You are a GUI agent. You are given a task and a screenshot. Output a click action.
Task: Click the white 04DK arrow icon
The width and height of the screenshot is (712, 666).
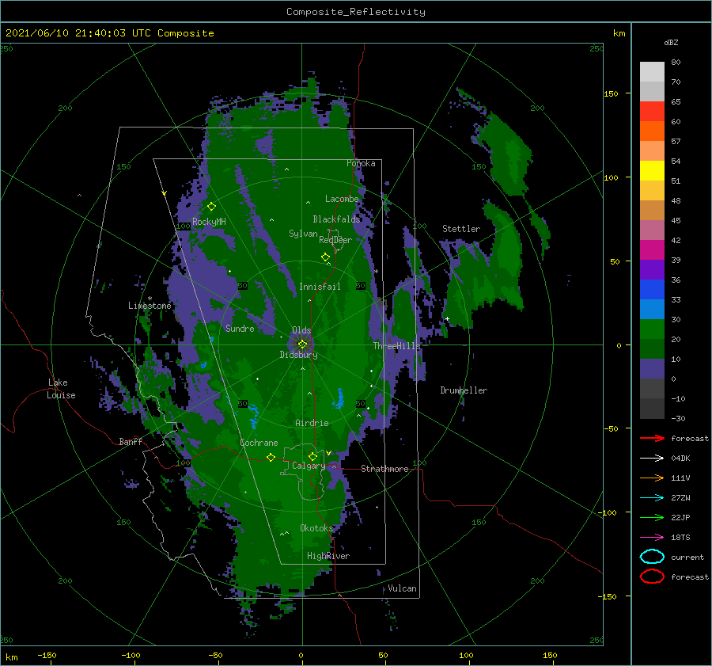(652, 458)
